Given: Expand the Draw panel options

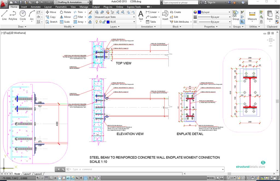Looking at the screenshot, I should 22,27.
